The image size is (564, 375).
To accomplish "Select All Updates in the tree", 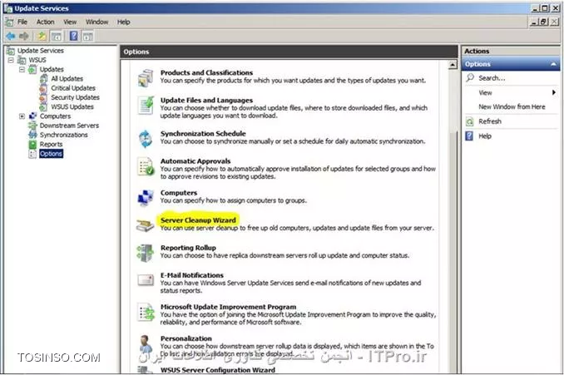I will (67, 79).
